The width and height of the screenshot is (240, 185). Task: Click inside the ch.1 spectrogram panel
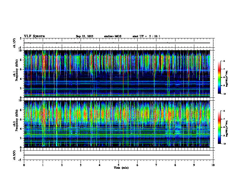(x=117, y=74)
